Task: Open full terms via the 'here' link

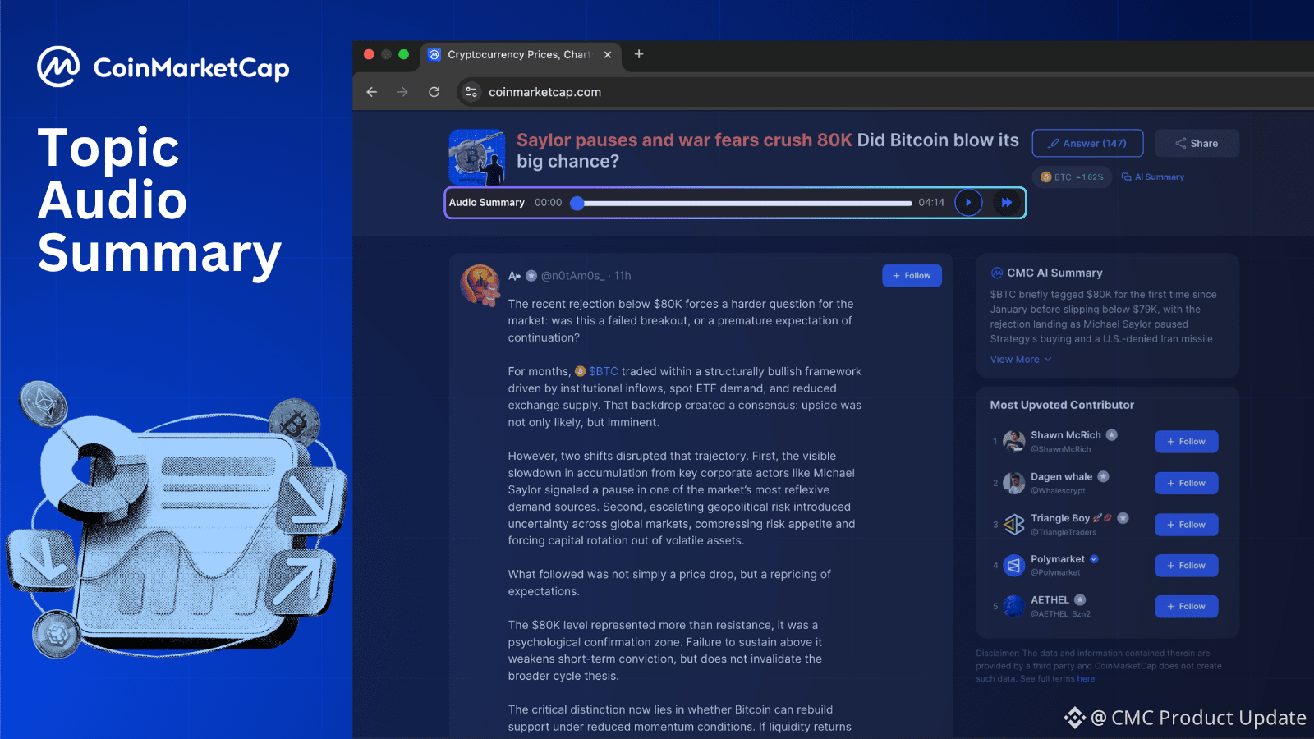Action: click(x=1086, y=679)
